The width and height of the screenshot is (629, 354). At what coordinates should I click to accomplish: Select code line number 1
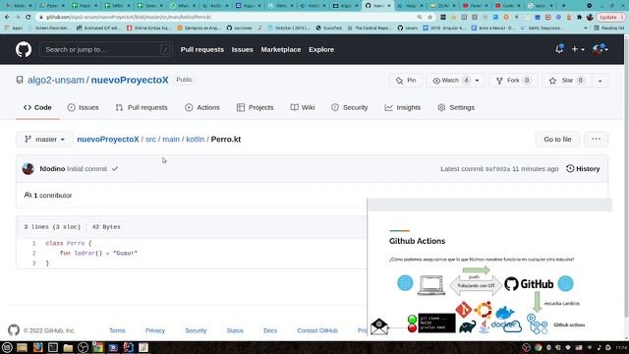point(34,243)
